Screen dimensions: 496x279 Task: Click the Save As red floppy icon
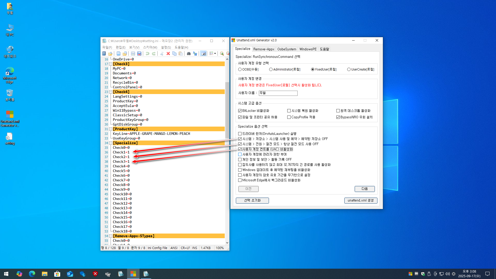139,53
